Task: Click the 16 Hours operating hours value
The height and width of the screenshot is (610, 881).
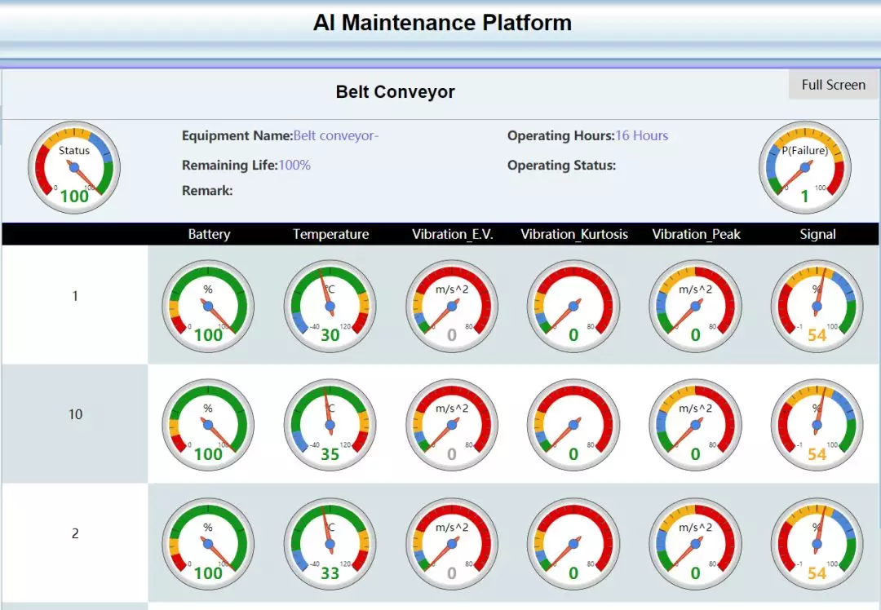Action: point(641,135)
